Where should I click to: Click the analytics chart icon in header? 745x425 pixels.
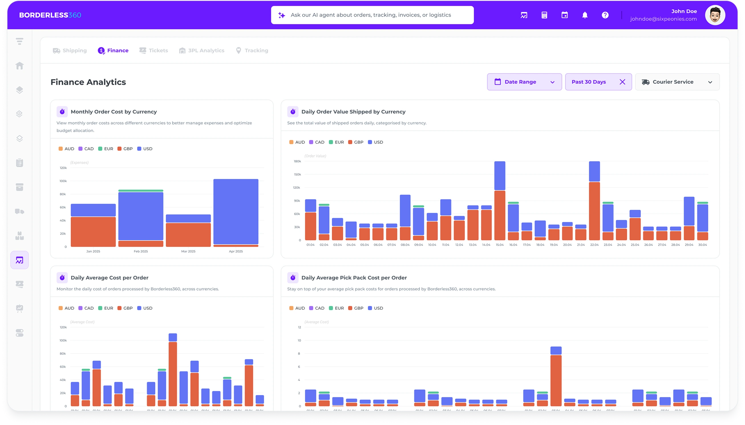tap(524, 15)
